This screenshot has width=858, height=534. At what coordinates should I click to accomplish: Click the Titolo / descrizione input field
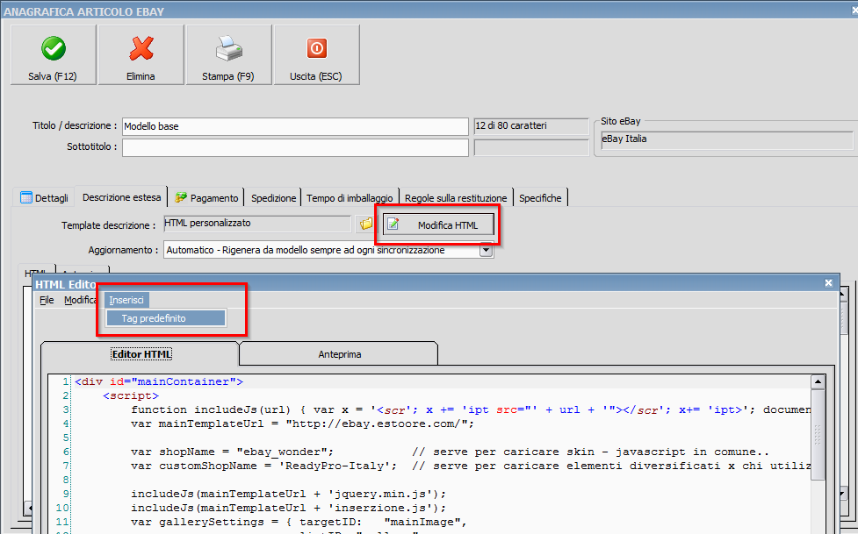point(295,126)
